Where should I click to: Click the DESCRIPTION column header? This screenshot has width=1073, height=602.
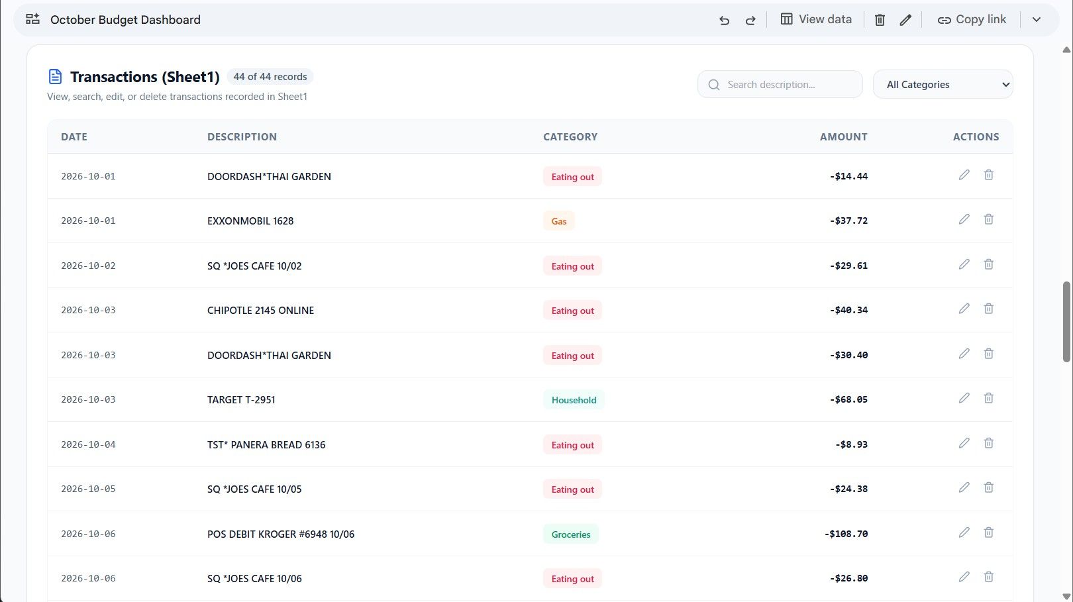[242, 137]
